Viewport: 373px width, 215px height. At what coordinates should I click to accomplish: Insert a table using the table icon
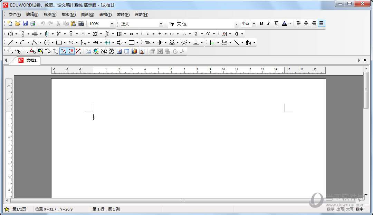click(x=127, y=51)
